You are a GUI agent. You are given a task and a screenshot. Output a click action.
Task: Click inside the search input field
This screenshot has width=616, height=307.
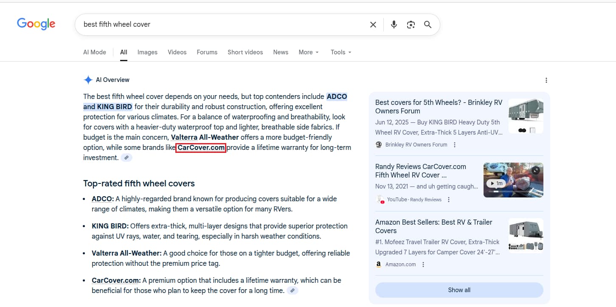point(212,24)
